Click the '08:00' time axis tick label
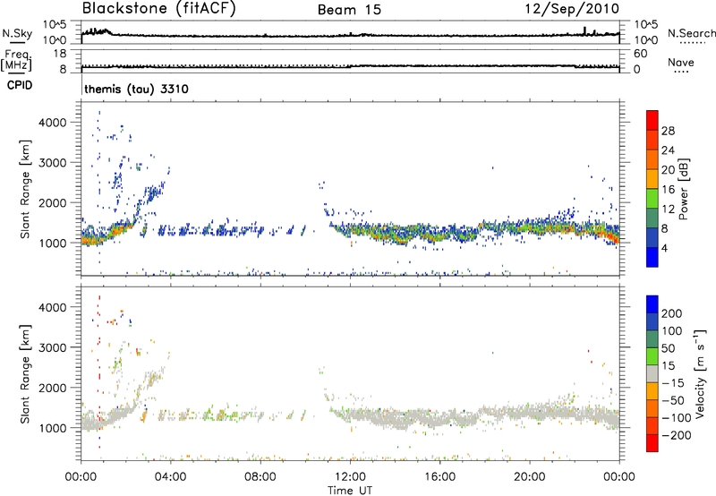This screenshot has height=496, width=716. click(260, 477)
